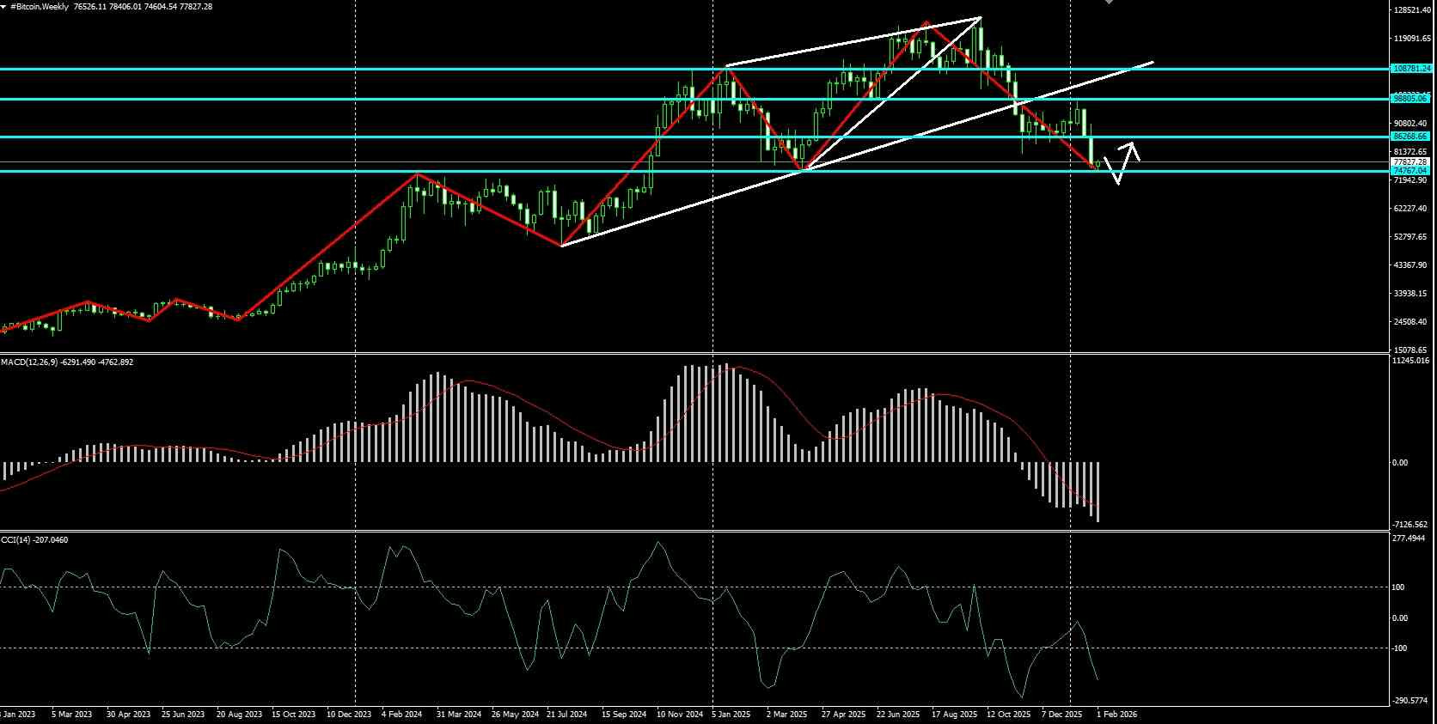Click the CCI -100 level label

1398,648
